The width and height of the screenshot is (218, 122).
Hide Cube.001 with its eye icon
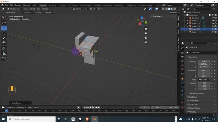[x=213, y=23]
